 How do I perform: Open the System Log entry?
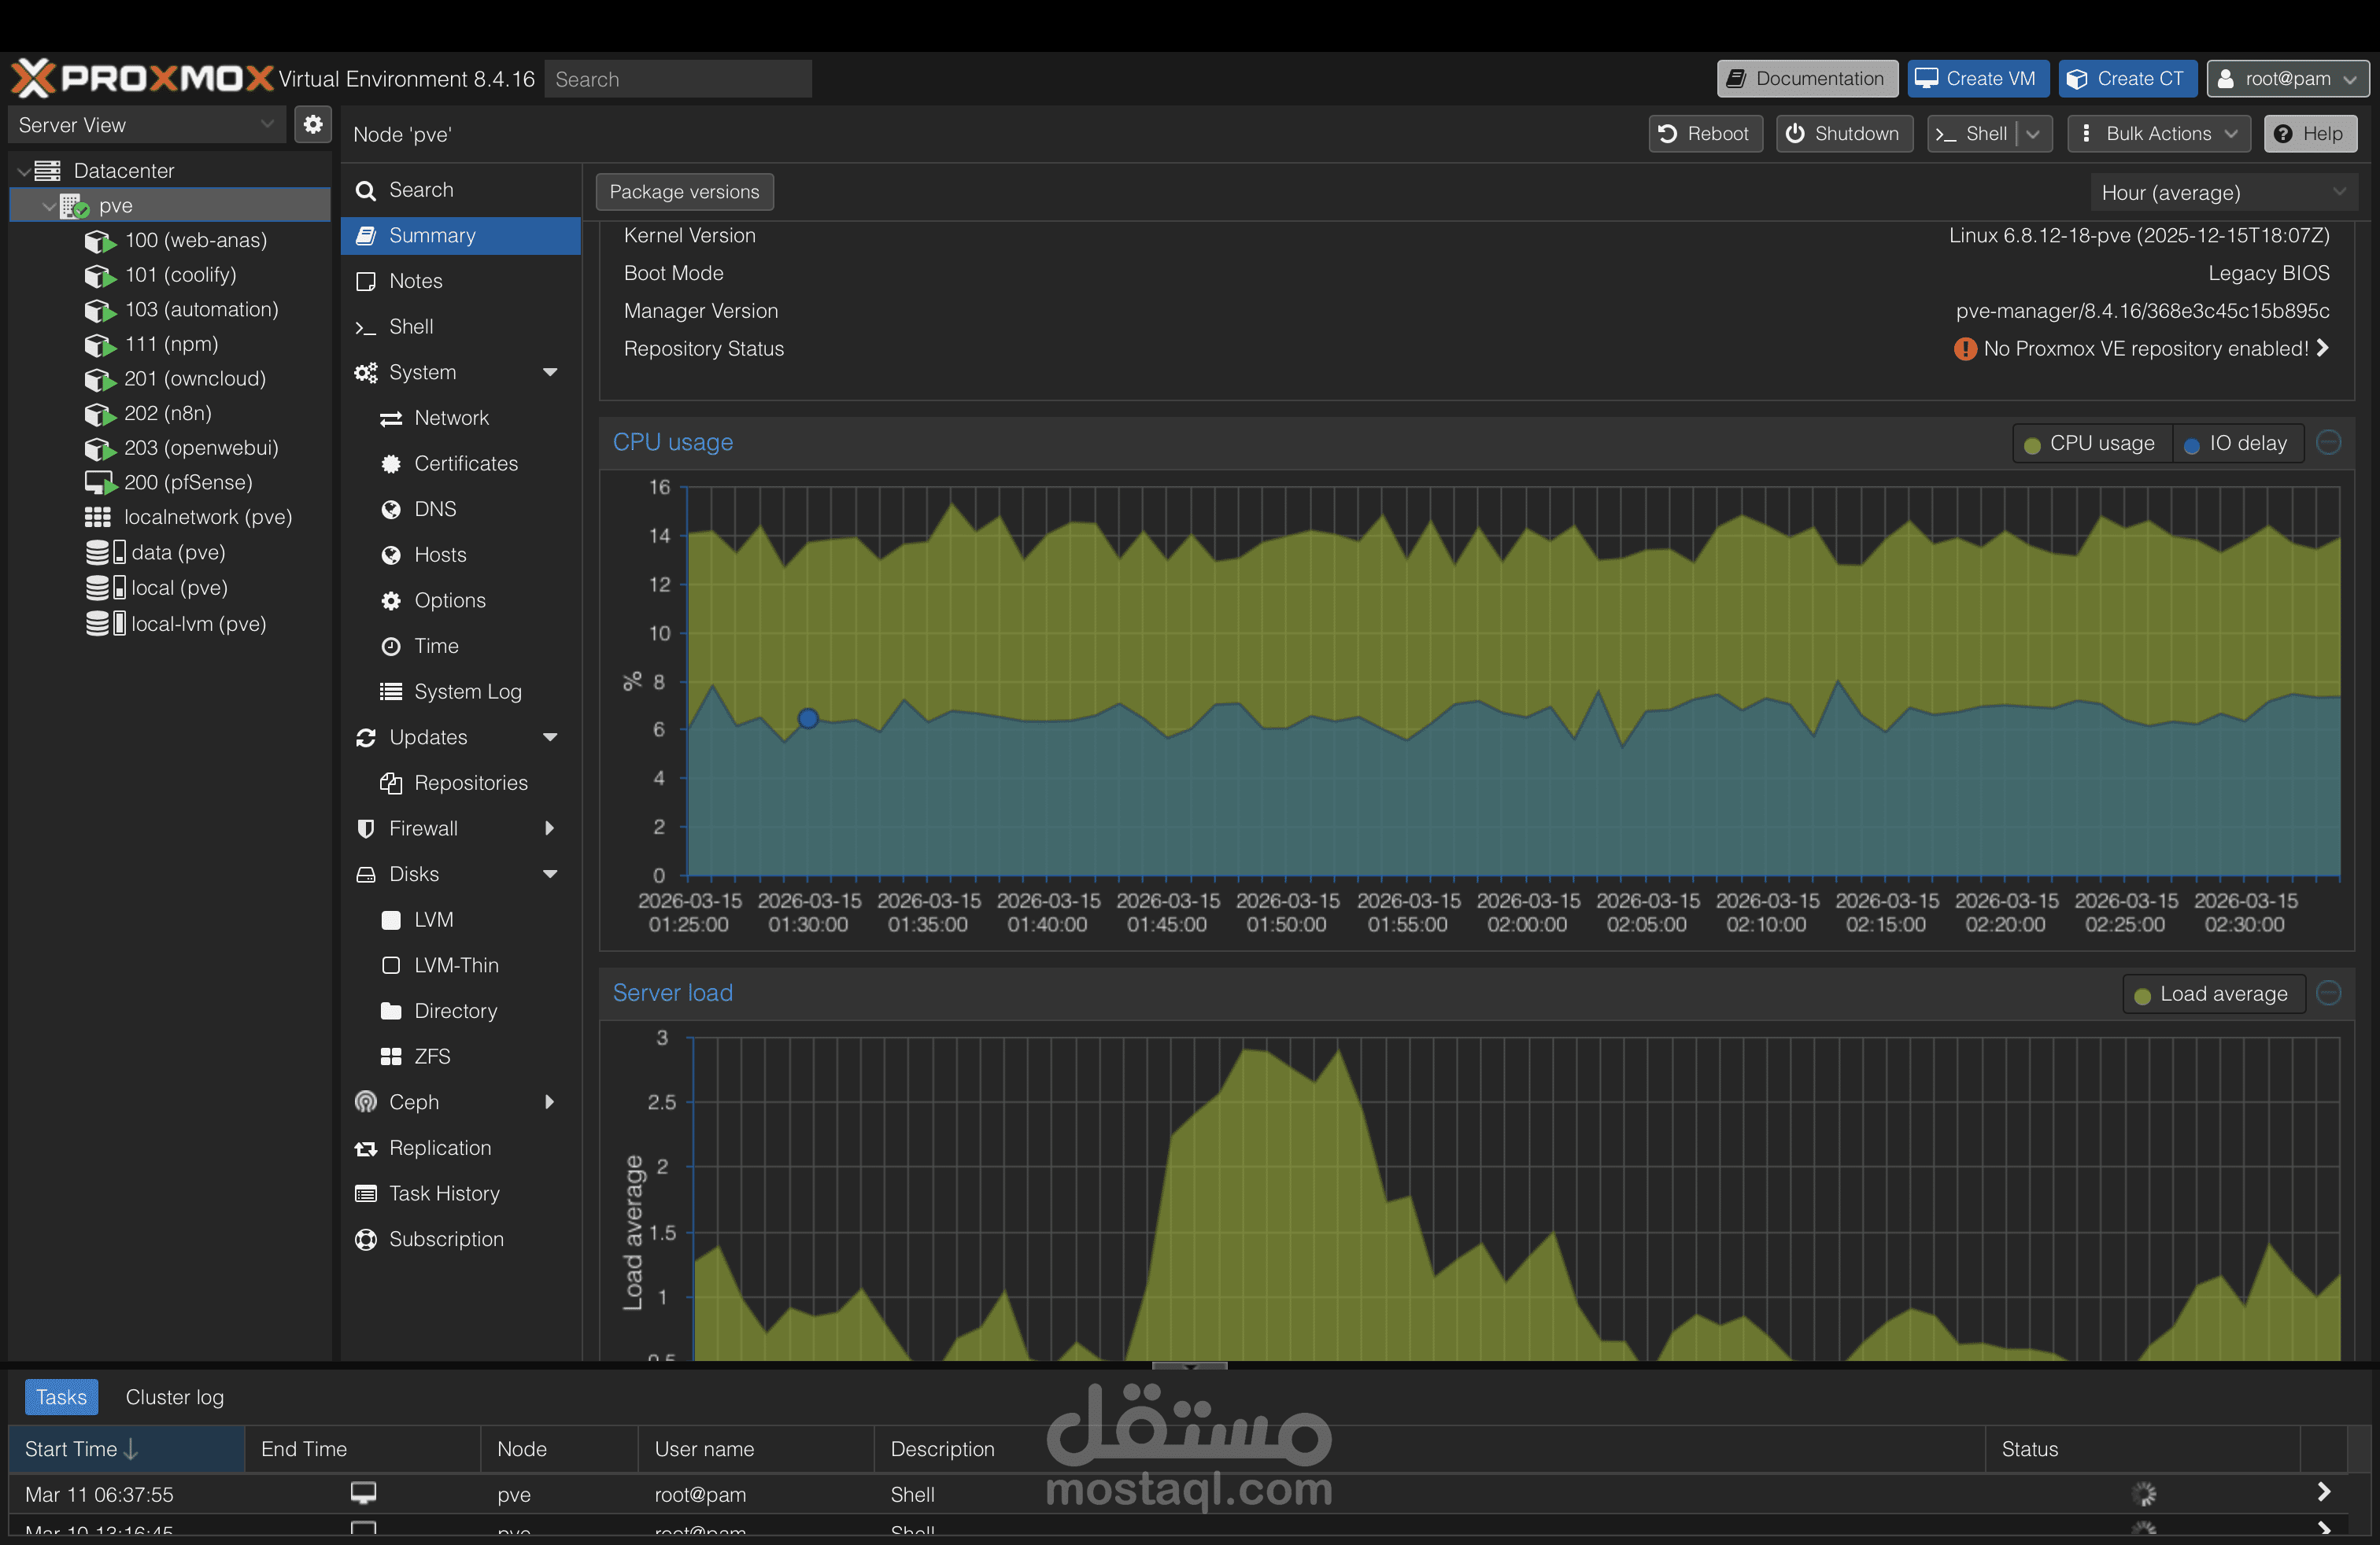(x=467, y=691)
